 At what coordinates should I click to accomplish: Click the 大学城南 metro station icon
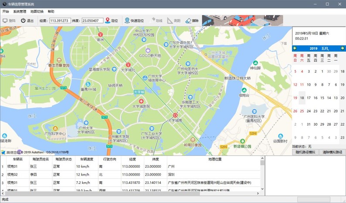[x=175, y=115]
